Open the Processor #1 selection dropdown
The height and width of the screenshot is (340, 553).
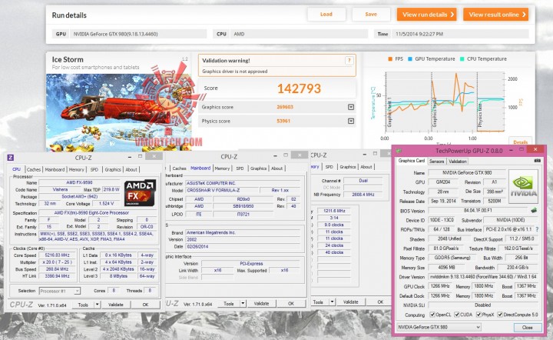pos(60,291)
